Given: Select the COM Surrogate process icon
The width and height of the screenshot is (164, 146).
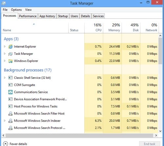Looking at the screenshot, I should click(x=10, y=85).
